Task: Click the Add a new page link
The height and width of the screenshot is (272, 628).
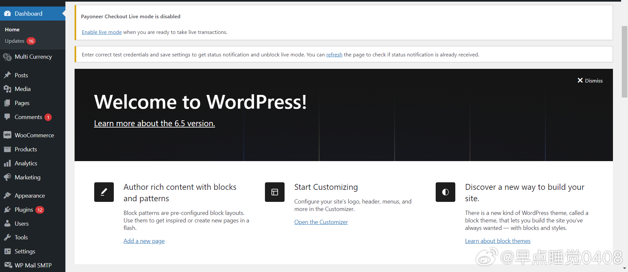Action: tap(144, 241)
